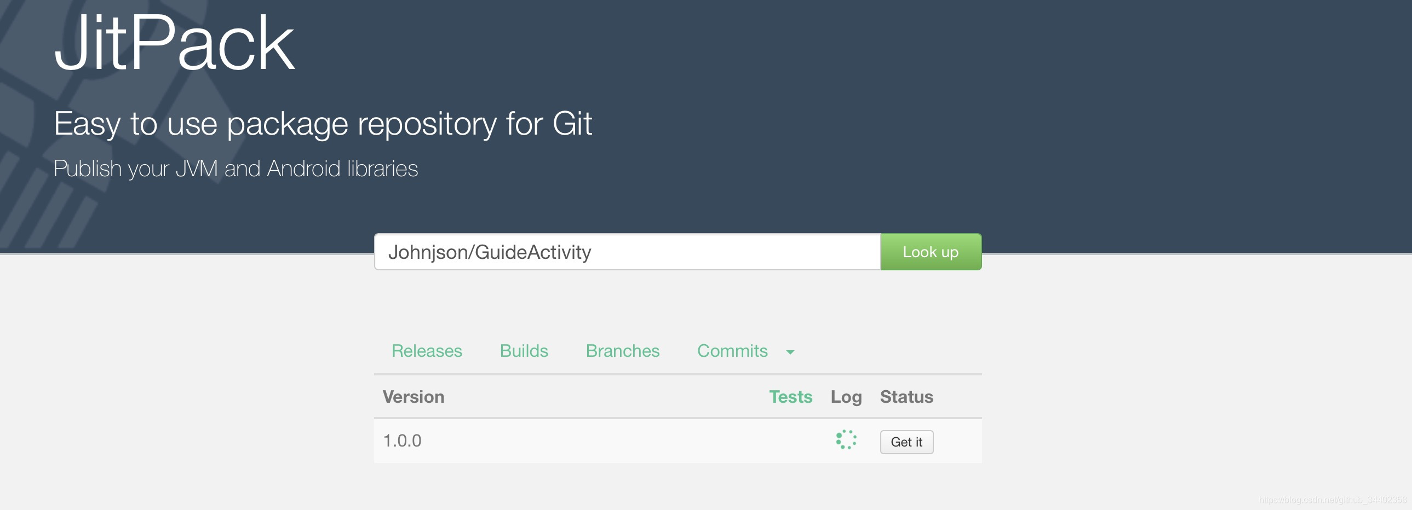
Task: Click the 'Easy to use package repository' tagline
Action: click(323, 124)
